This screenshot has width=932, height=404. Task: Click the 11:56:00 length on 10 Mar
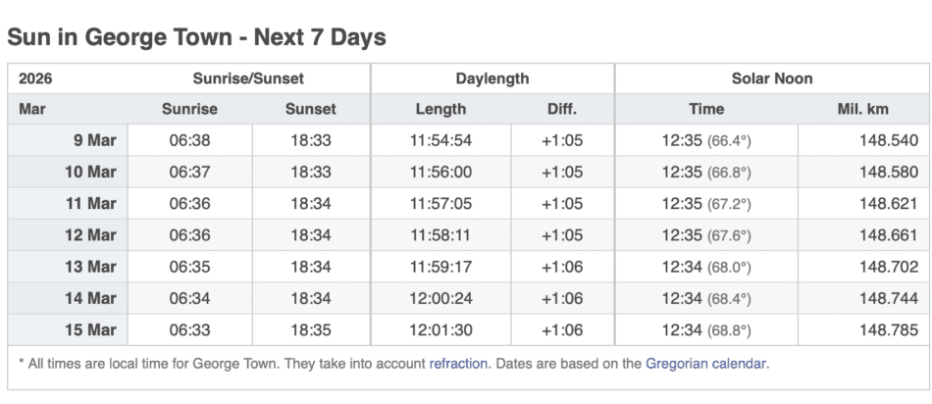440,173
